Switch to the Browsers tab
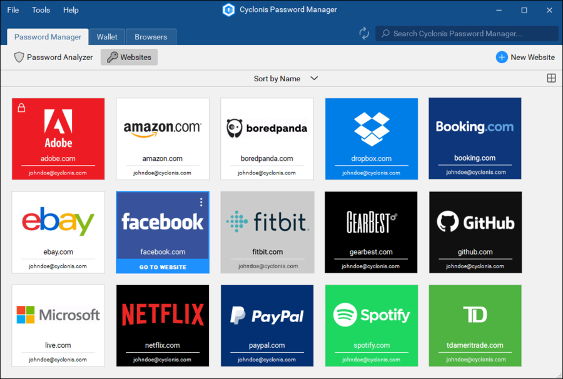563x379 pixels. tap(151, 36)
